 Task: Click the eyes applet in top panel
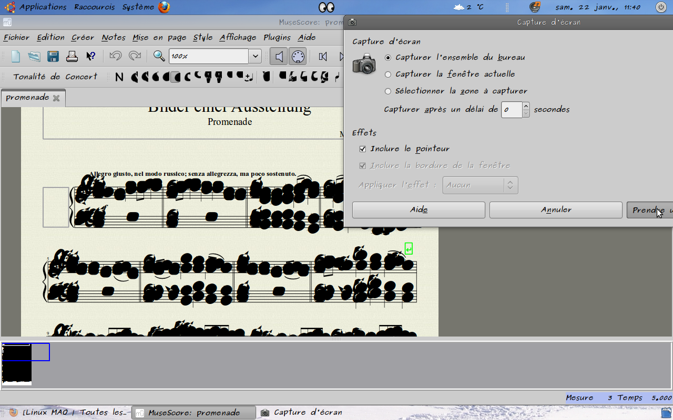327,7
